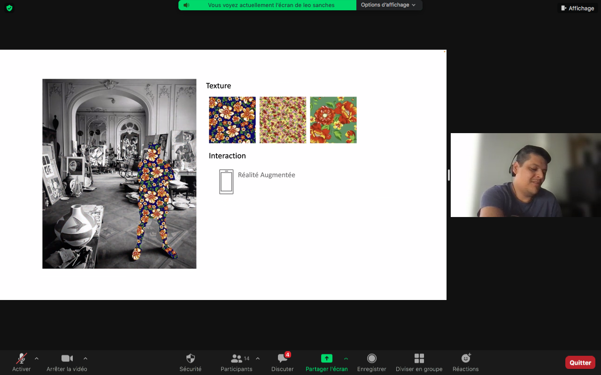Turn off camera with Arrêter la vidéo

pyautogui.click(x=67, y=359)
